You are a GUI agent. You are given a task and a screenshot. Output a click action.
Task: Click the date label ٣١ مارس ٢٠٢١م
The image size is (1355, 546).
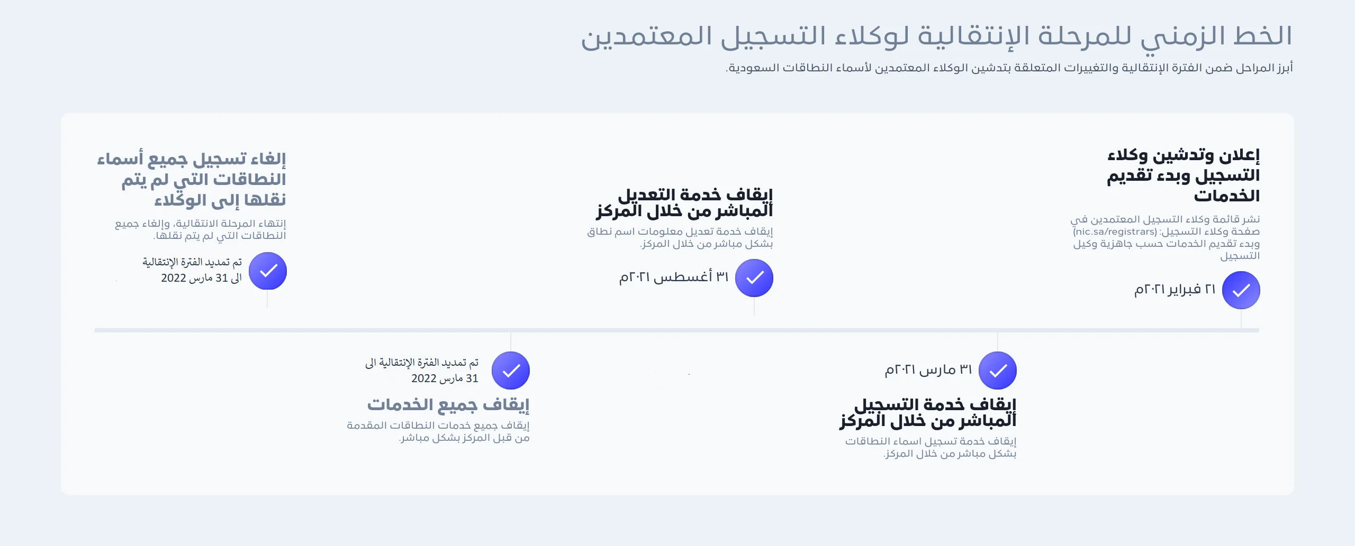click(x=928, y=370)
